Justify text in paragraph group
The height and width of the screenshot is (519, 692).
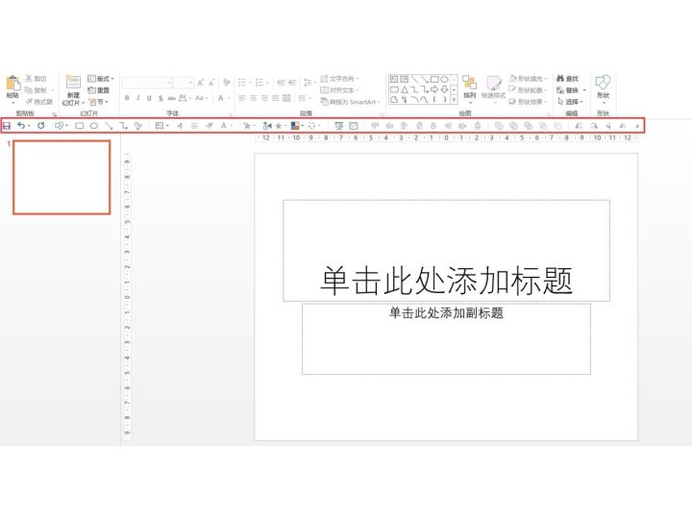(x=276, y=98)
